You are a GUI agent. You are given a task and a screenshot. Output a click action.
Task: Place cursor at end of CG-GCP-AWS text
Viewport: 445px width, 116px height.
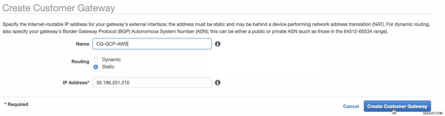pyautogui.click(x=128, y=44)
